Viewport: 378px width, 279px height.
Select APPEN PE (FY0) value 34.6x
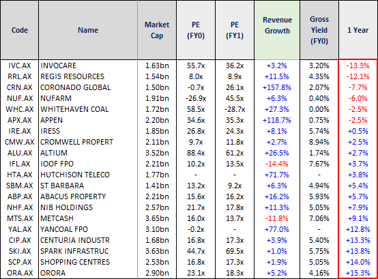tap(196, 120)
